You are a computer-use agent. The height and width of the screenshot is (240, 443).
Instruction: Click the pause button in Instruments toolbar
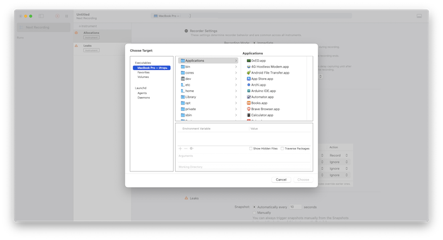(x=67, y=16)
